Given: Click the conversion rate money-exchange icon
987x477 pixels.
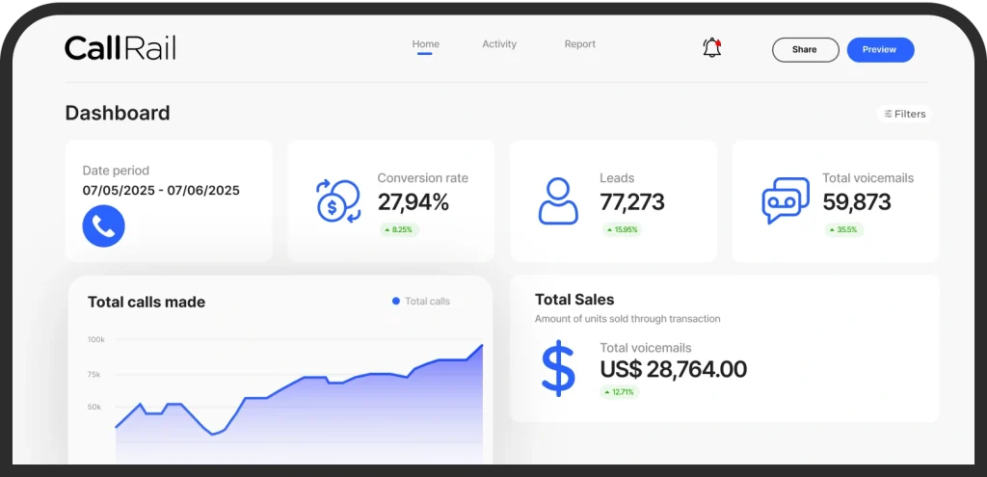Looking at the screenshot, I should (338, 200).
